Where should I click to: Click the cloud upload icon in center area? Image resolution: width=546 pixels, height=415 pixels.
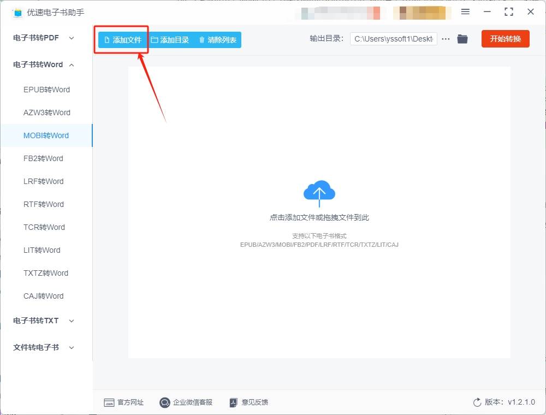coord(319,192)
